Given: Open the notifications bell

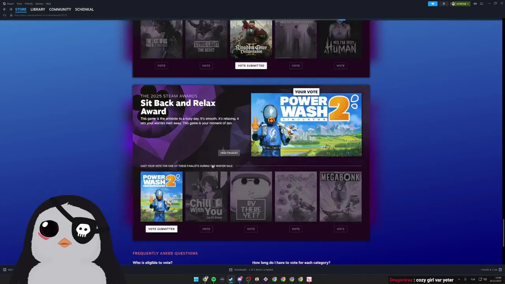Looking at the screenshot, I should [x=443, y=4].
